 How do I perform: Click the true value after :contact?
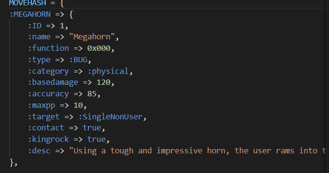pyautogui.click(x=92, y=128)
